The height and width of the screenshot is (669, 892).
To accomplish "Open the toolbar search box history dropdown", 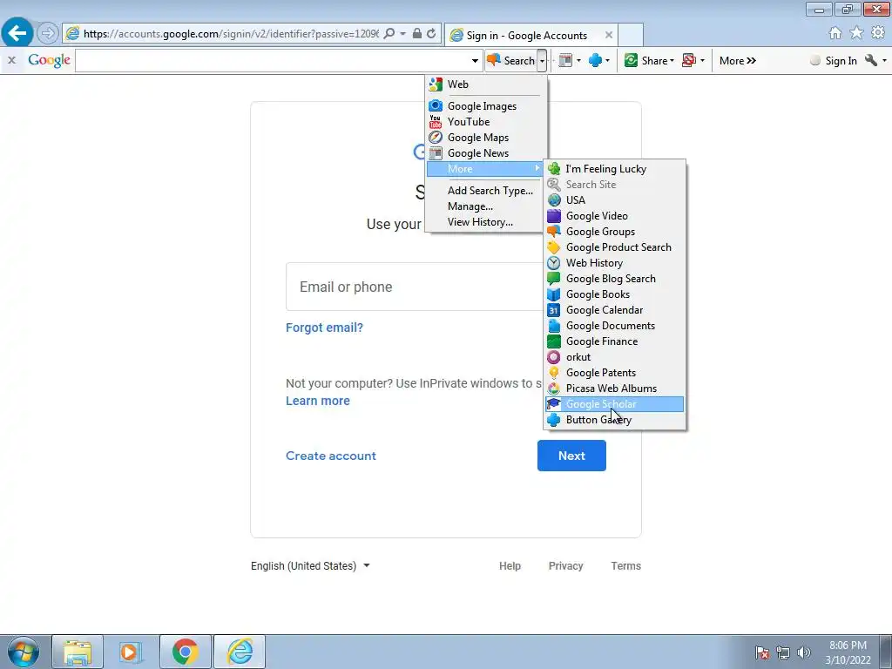I will pos(475,60).
